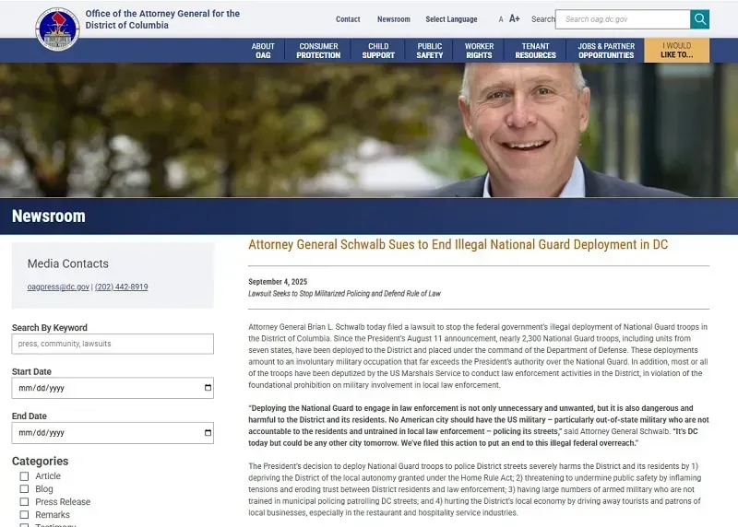738x527 pixels.
Task: Increase text size with A+ icon
Action: coord(515,18)
